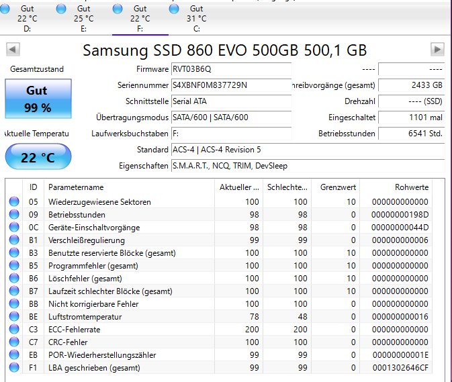
Task: Select drive C: status tab
Action: [197, 19]
